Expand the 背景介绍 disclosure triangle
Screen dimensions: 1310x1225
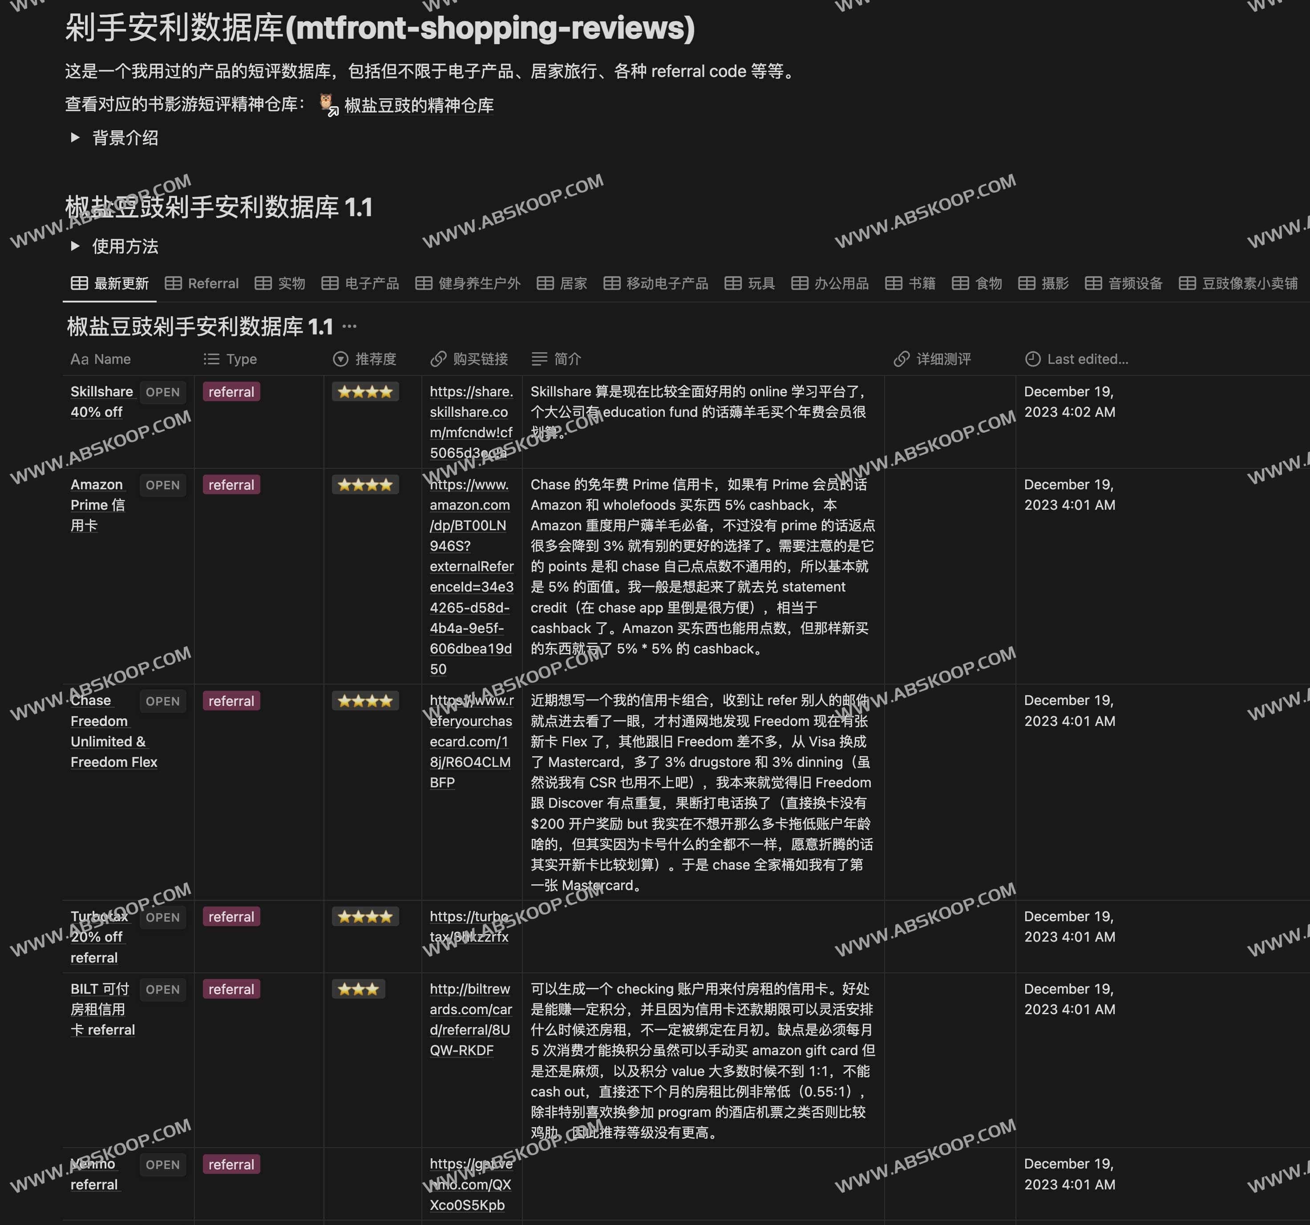[75, 138]
